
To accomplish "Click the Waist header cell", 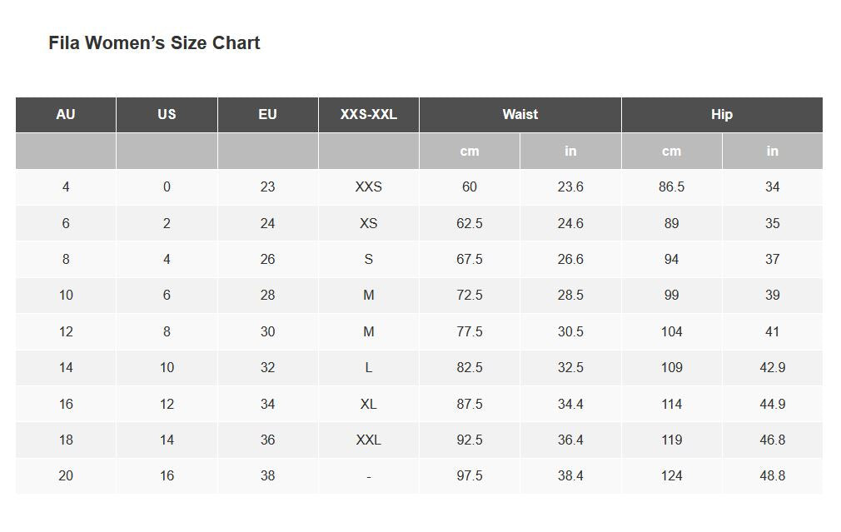I will point(520,115).
